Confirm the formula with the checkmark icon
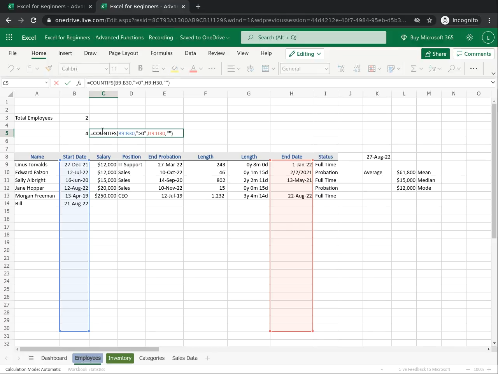 [68, 83]
